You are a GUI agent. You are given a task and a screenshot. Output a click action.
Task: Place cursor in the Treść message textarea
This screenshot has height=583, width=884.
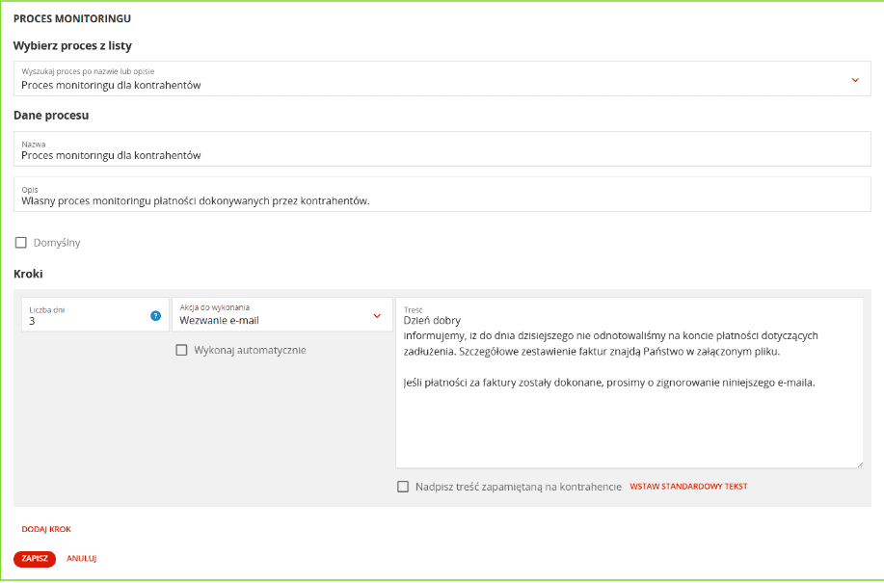click(630, 383)
